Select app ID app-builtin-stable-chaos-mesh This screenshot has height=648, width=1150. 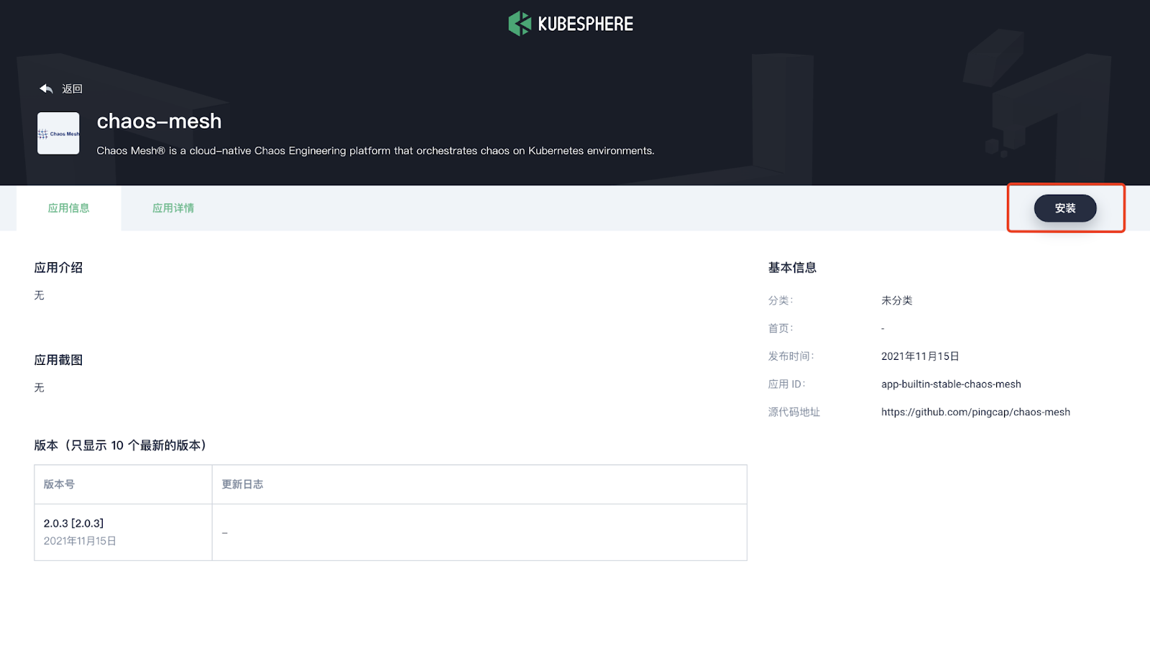[x=951, y=384]
